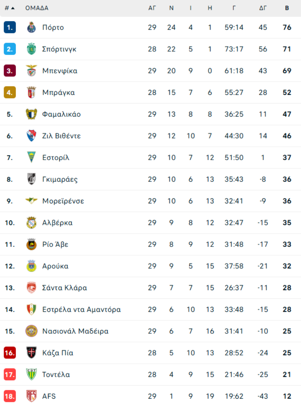Click the ΑΓ matches played header

tap(152, 8)
